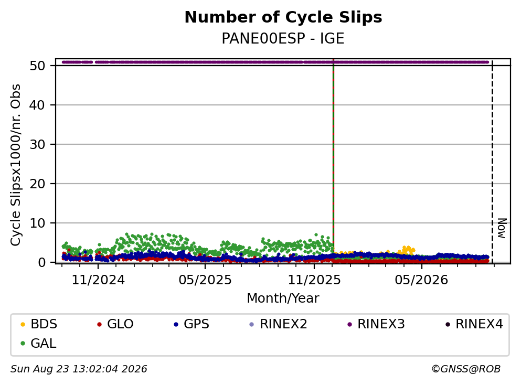Click the green GAL legend marker
521x385 pixels.
pyautogui.click(x=23, y=344)
